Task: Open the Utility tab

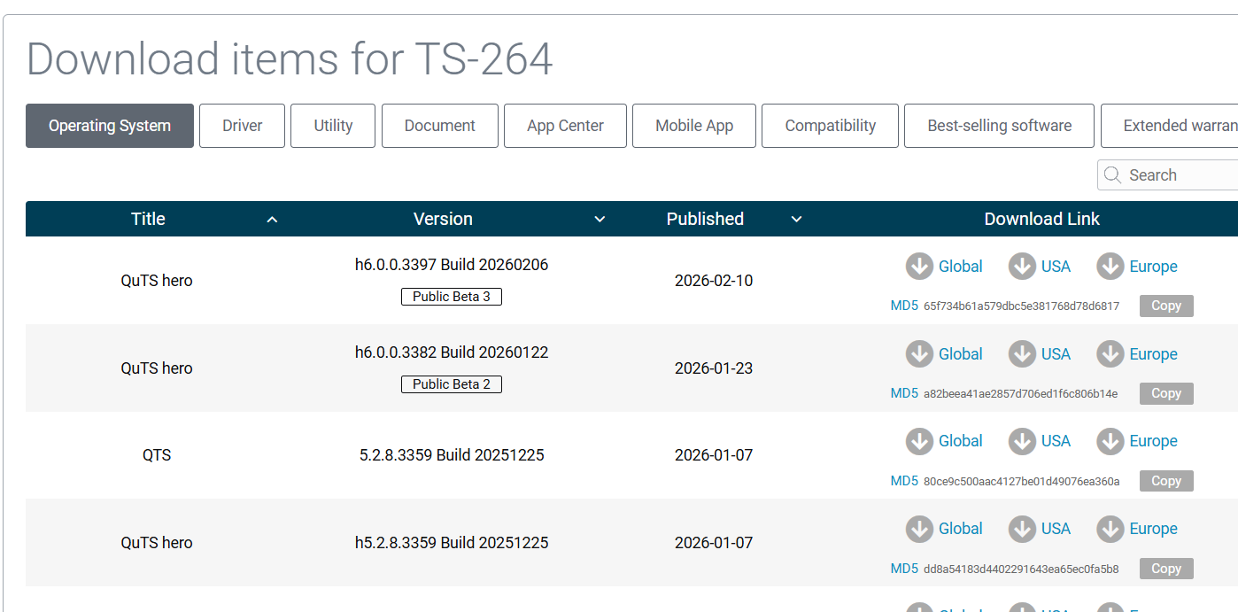Action: (x=333, y=126)
